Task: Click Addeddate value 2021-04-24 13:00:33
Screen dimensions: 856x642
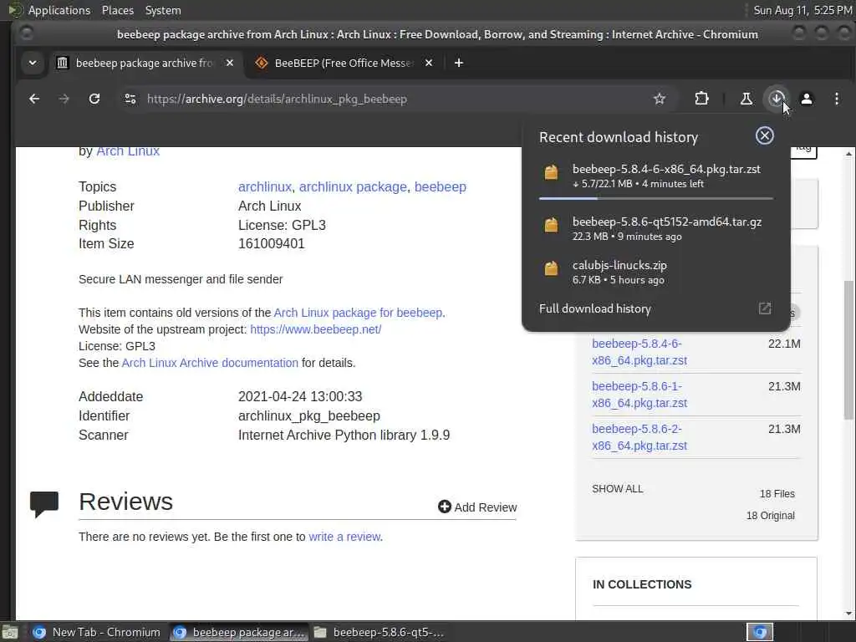Action: pyautogui.click(x=300, y=396)
